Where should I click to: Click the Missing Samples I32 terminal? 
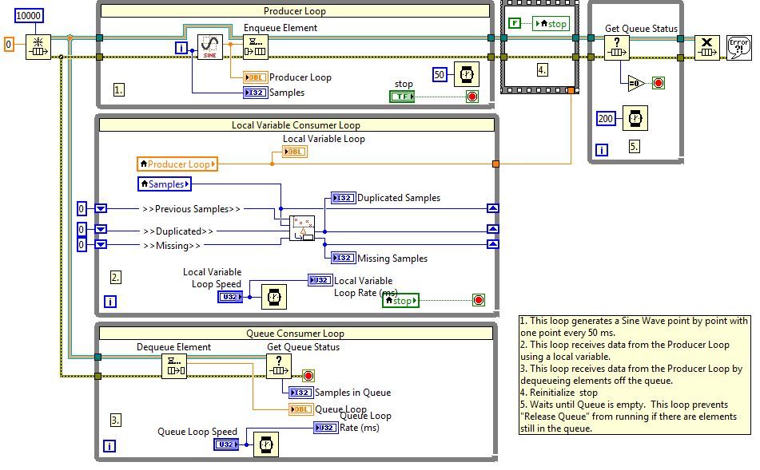click(343, 258)
